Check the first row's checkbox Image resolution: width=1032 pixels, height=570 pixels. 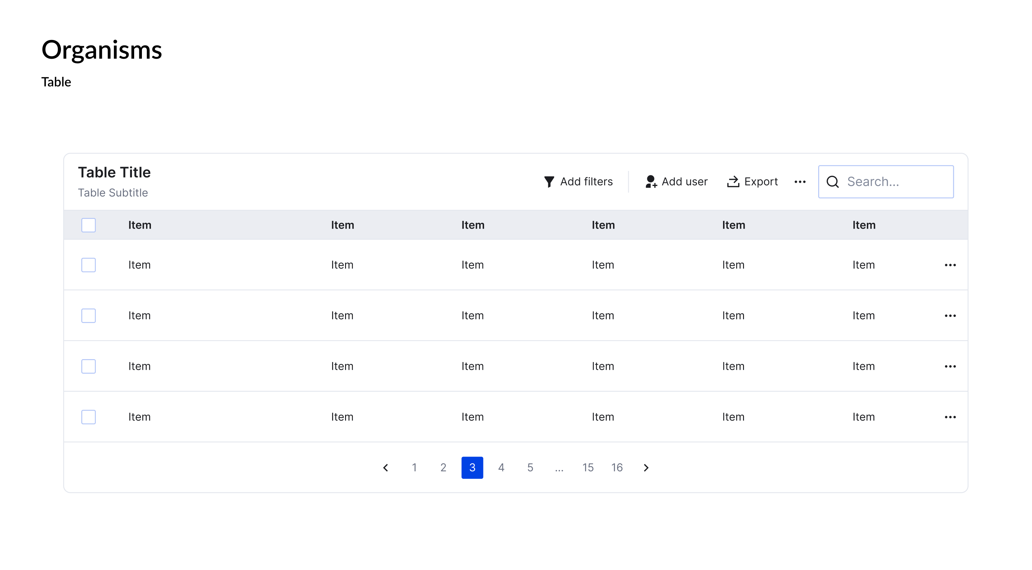tap(89, 265)
